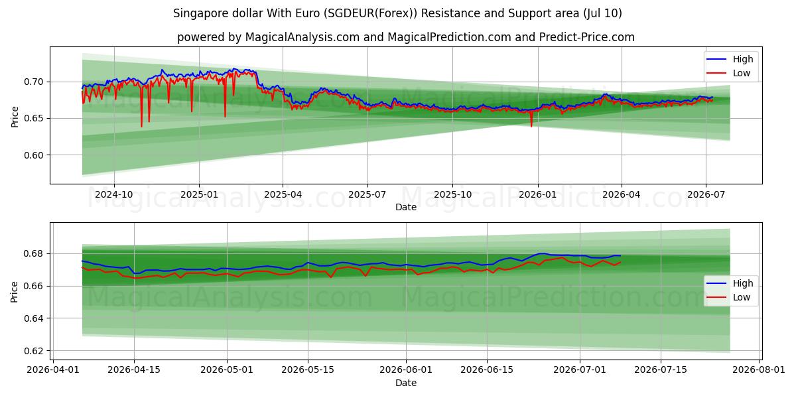Viewport: 796px width, 398px height.
Task: Click the 2026-01 date label on the top chart
Action: (x=537, y=194)
